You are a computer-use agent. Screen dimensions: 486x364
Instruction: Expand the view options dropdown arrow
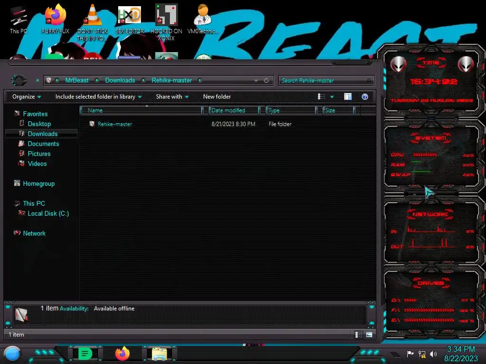(332, 97)
